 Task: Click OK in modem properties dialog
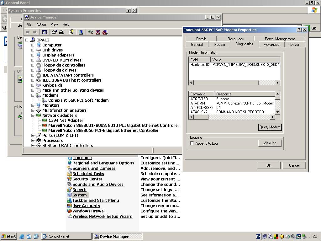269,165
